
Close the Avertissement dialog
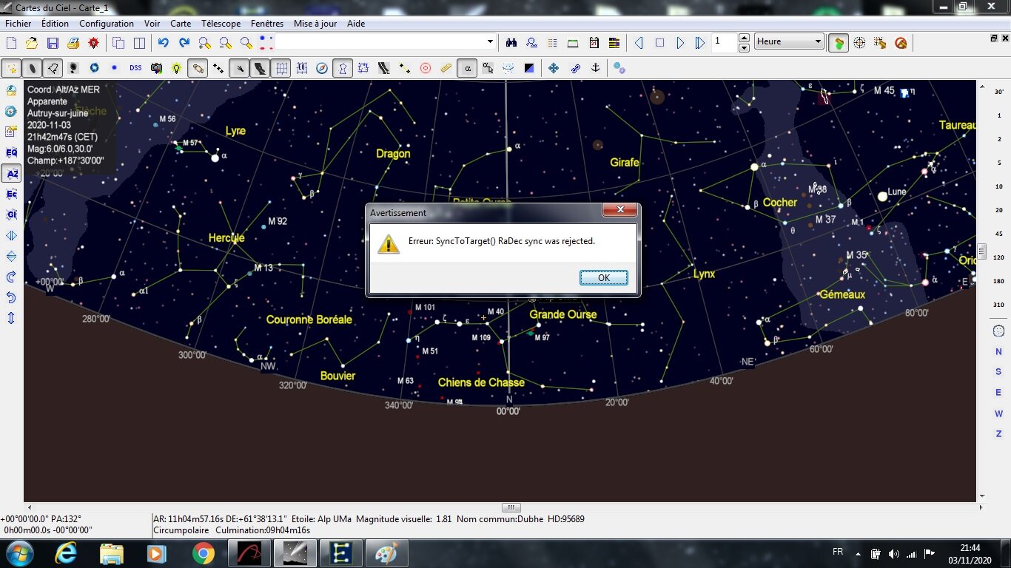point(619,210)
